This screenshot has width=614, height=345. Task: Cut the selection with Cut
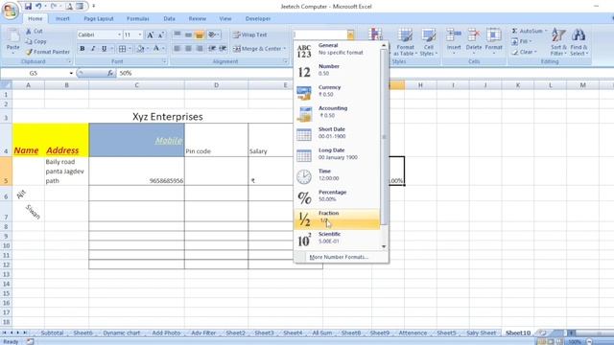[35, 31]
